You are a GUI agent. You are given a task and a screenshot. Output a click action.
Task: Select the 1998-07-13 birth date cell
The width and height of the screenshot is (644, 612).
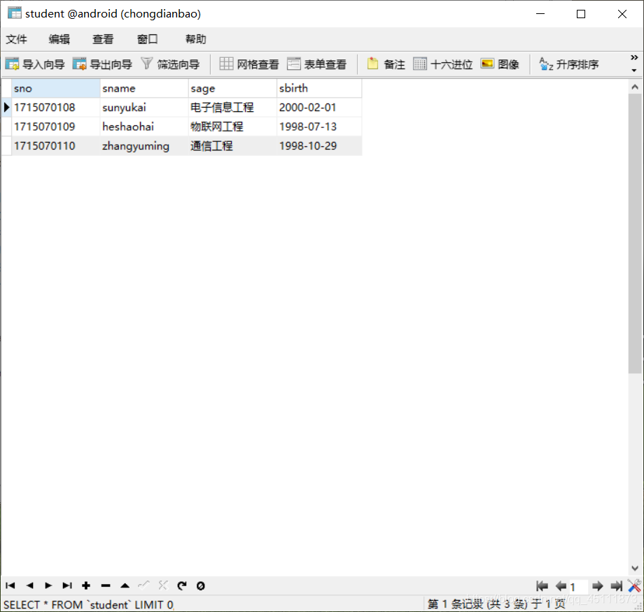click(x=319, y=127)
